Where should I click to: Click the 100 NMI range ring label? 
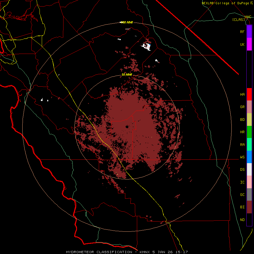(x=127, y=22)
